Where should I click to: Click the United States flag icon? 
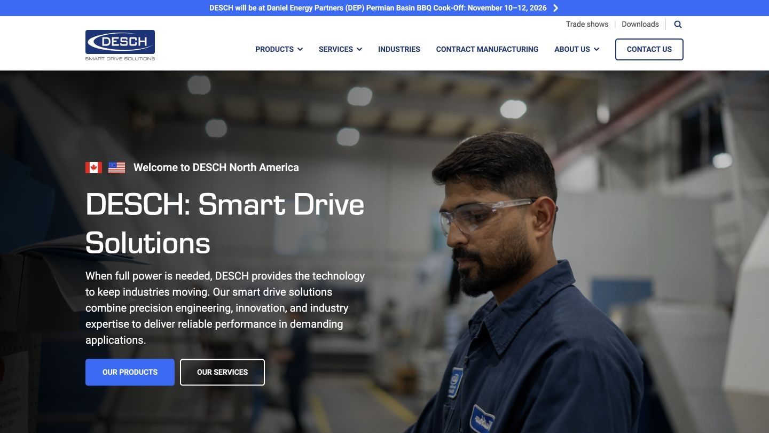(116, 167)
